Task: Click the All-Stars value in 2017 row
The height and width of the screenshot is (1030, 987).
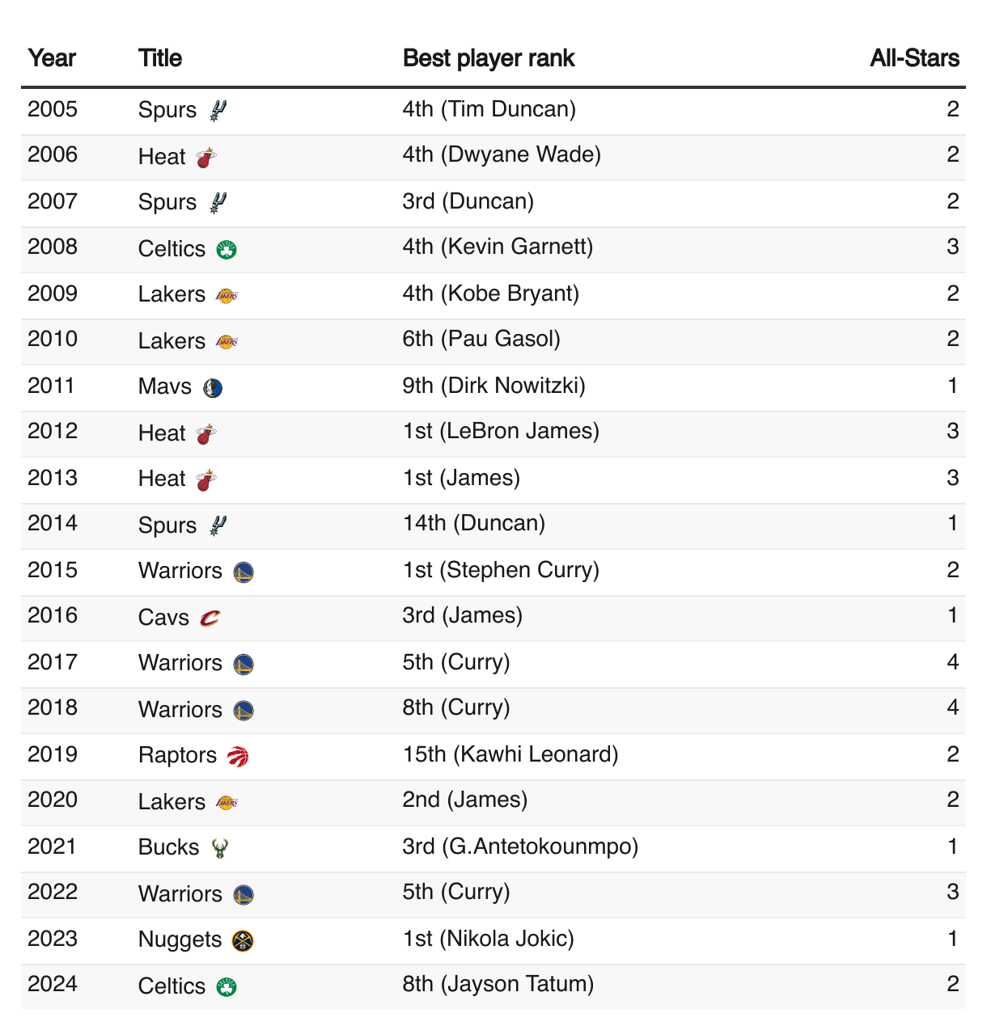Action: point(953,663)
